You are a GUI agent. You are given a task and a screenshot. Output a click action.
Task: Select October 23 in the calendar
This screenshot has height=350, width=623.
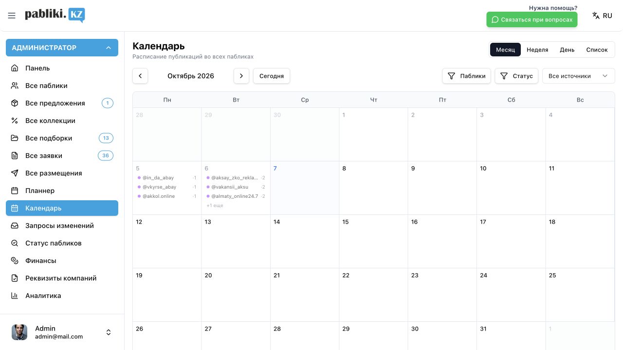442,295
